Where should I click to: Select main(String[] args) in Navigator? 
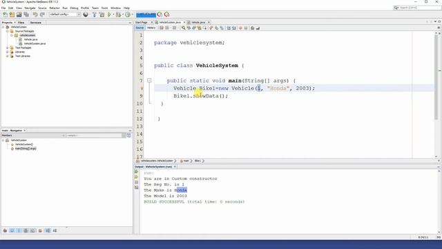[26, 149]
